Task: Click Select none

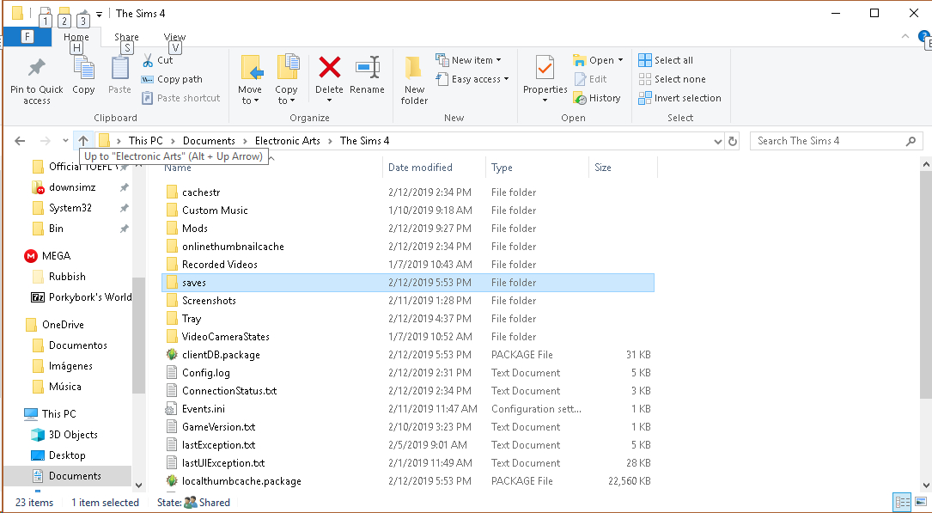Action: coord(673,79)
